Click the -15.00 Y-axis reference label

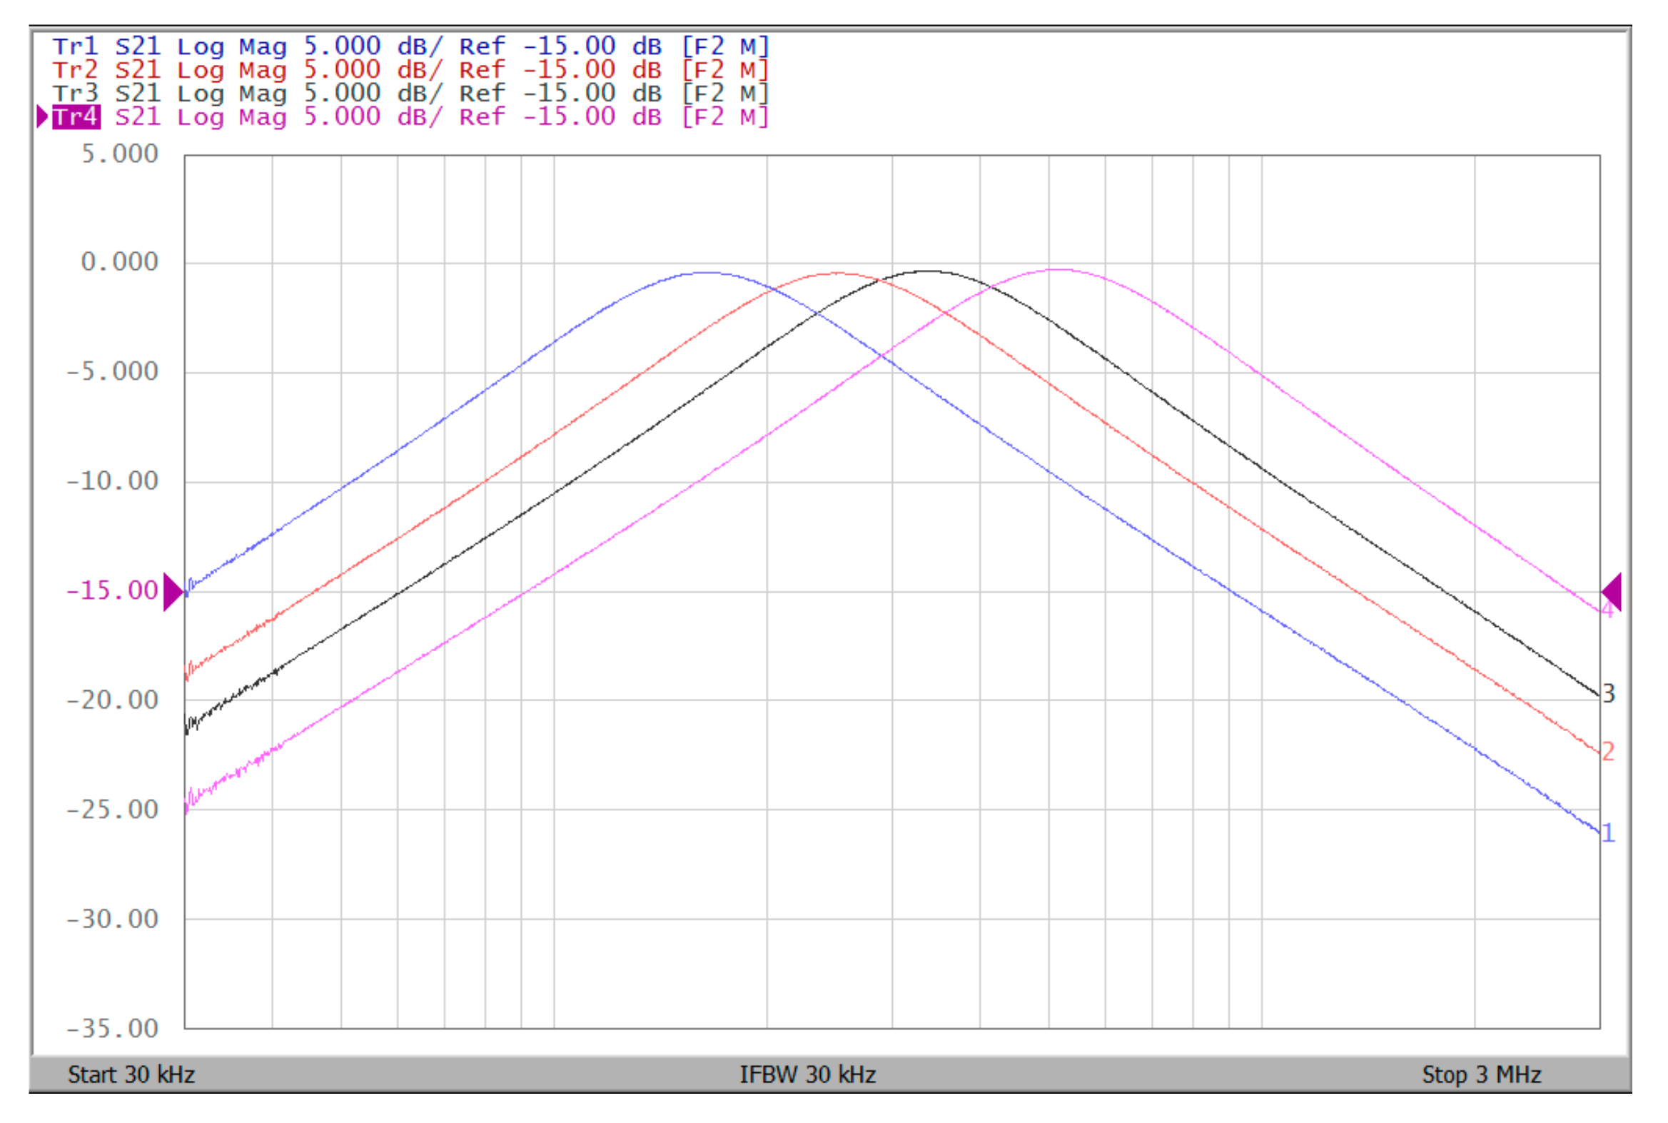coord(112,592)
